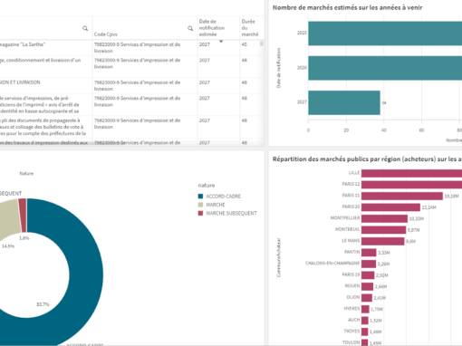Select the LILLE bar in region chart
Screen dimensions: 462x346
click(411, 173)
